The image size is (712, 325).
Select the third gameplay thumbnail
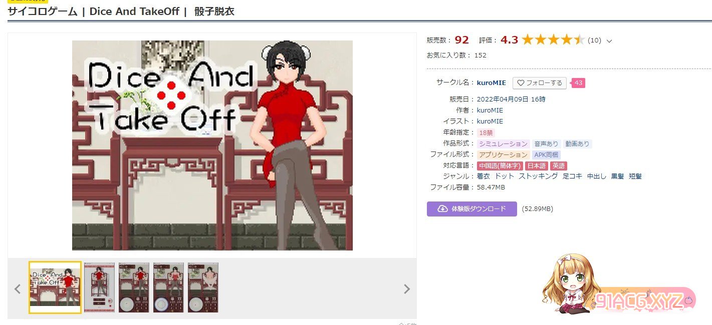click(134, 287)
